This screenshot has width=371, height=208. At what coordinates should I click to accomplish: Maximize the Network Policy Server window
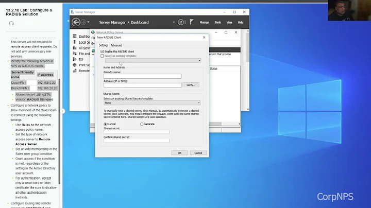226,32
